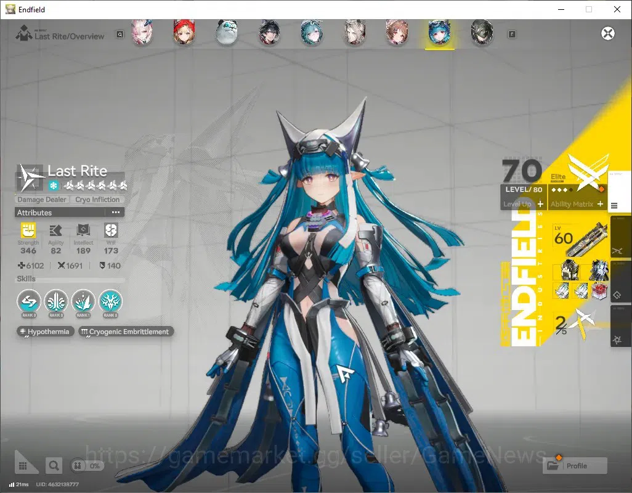This screenshot has height=493, width=632.
Task: Select the silver-haired operator portrait
Action: point(355,33)
